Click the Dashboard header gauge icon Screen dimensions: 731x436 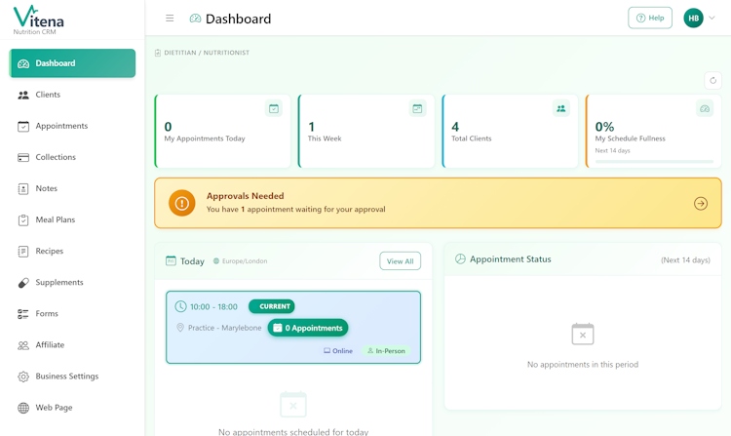[195, 19]
